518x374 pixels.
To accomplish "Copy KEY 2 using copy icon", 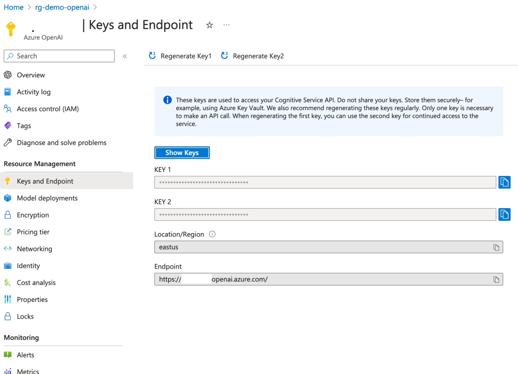I will click(504, 214).
